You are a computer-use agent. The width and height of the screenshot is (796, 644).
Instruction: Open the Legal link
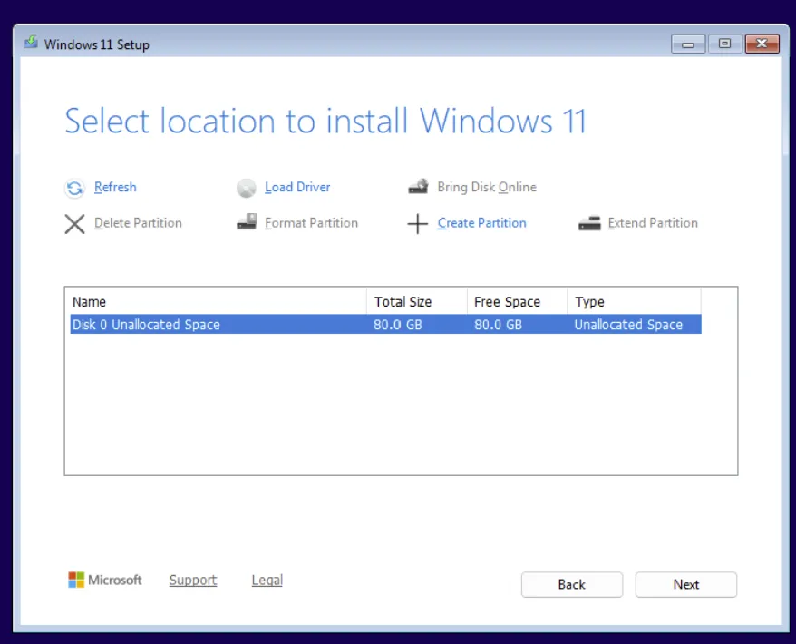point(267,580)
